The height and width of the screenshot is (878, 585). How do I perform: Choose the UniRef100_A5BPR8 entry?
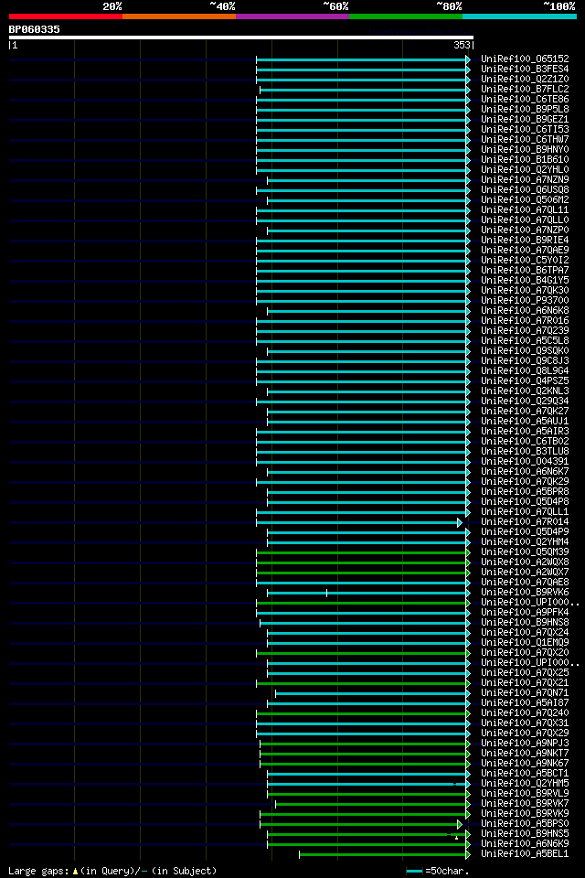tap(525, 492)
